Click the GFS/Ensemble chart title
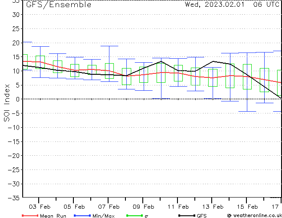 click(59, 5)
